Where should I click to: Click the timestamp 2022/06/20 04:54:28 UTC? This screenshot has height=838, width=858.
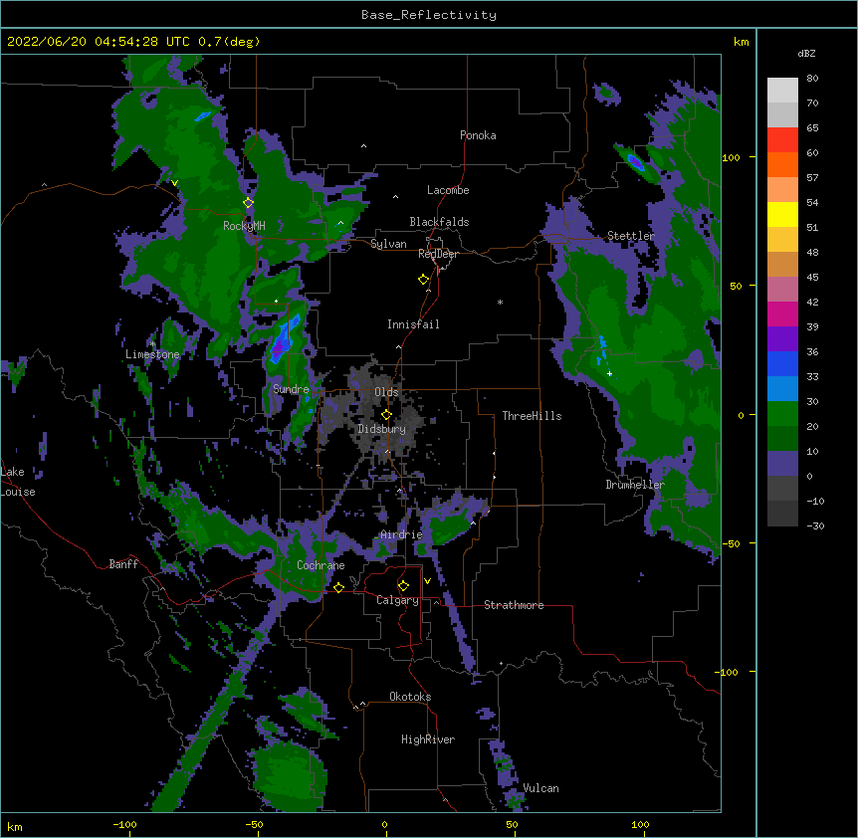click(x=99, y=42)
